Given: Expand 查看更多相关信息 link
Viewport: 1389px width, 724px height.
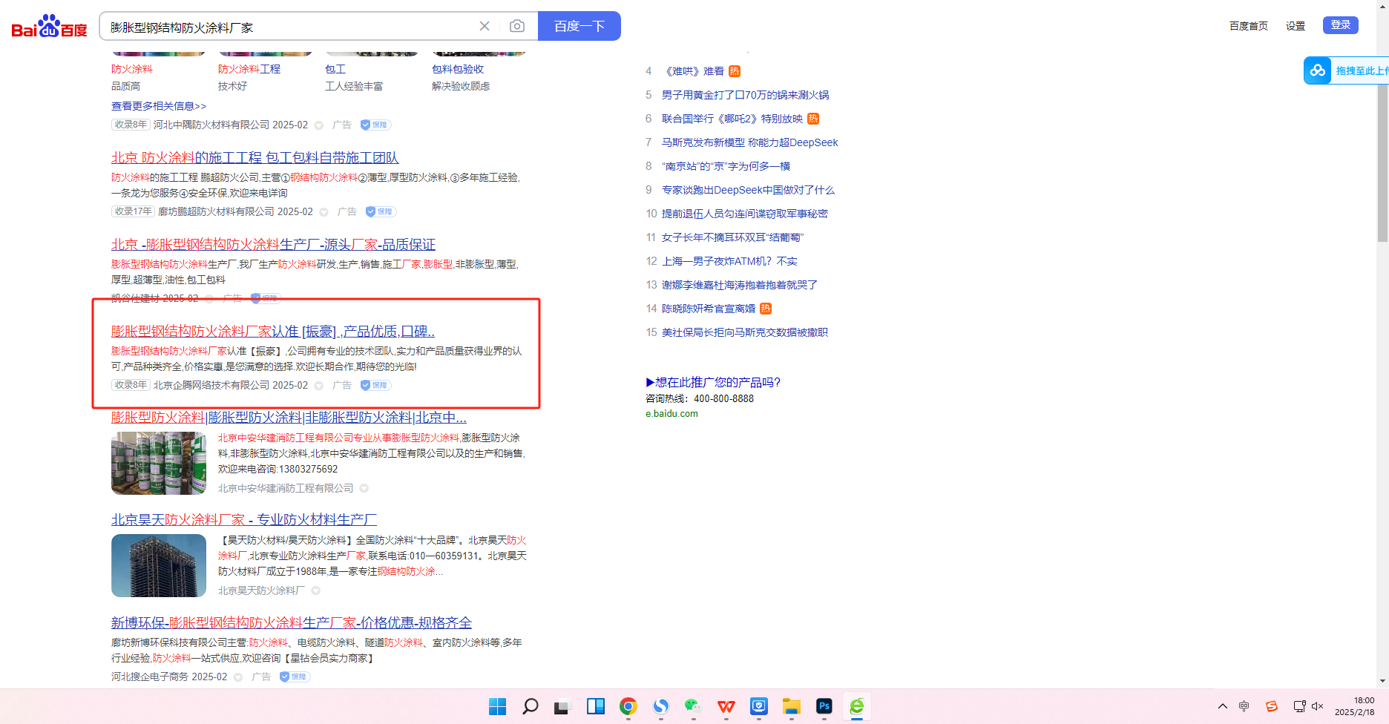Looking at the screenshot, I should [159, 106].
